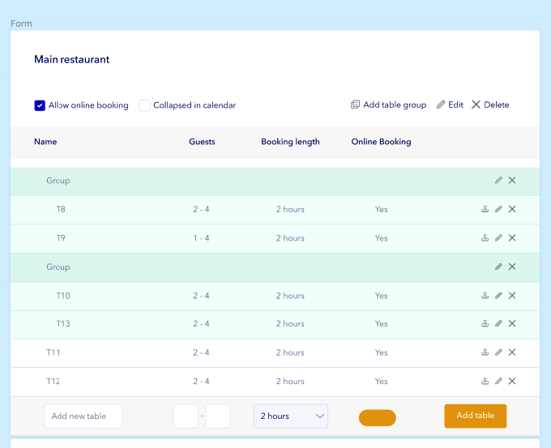Click the Add table button
The width and height of the screenshot is (551, 448).
click(476, 416)
